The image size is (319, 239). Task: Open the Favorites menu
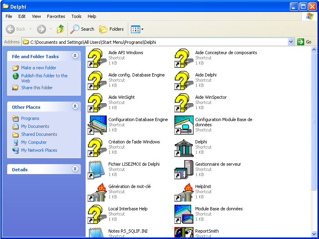coord(56,16)
